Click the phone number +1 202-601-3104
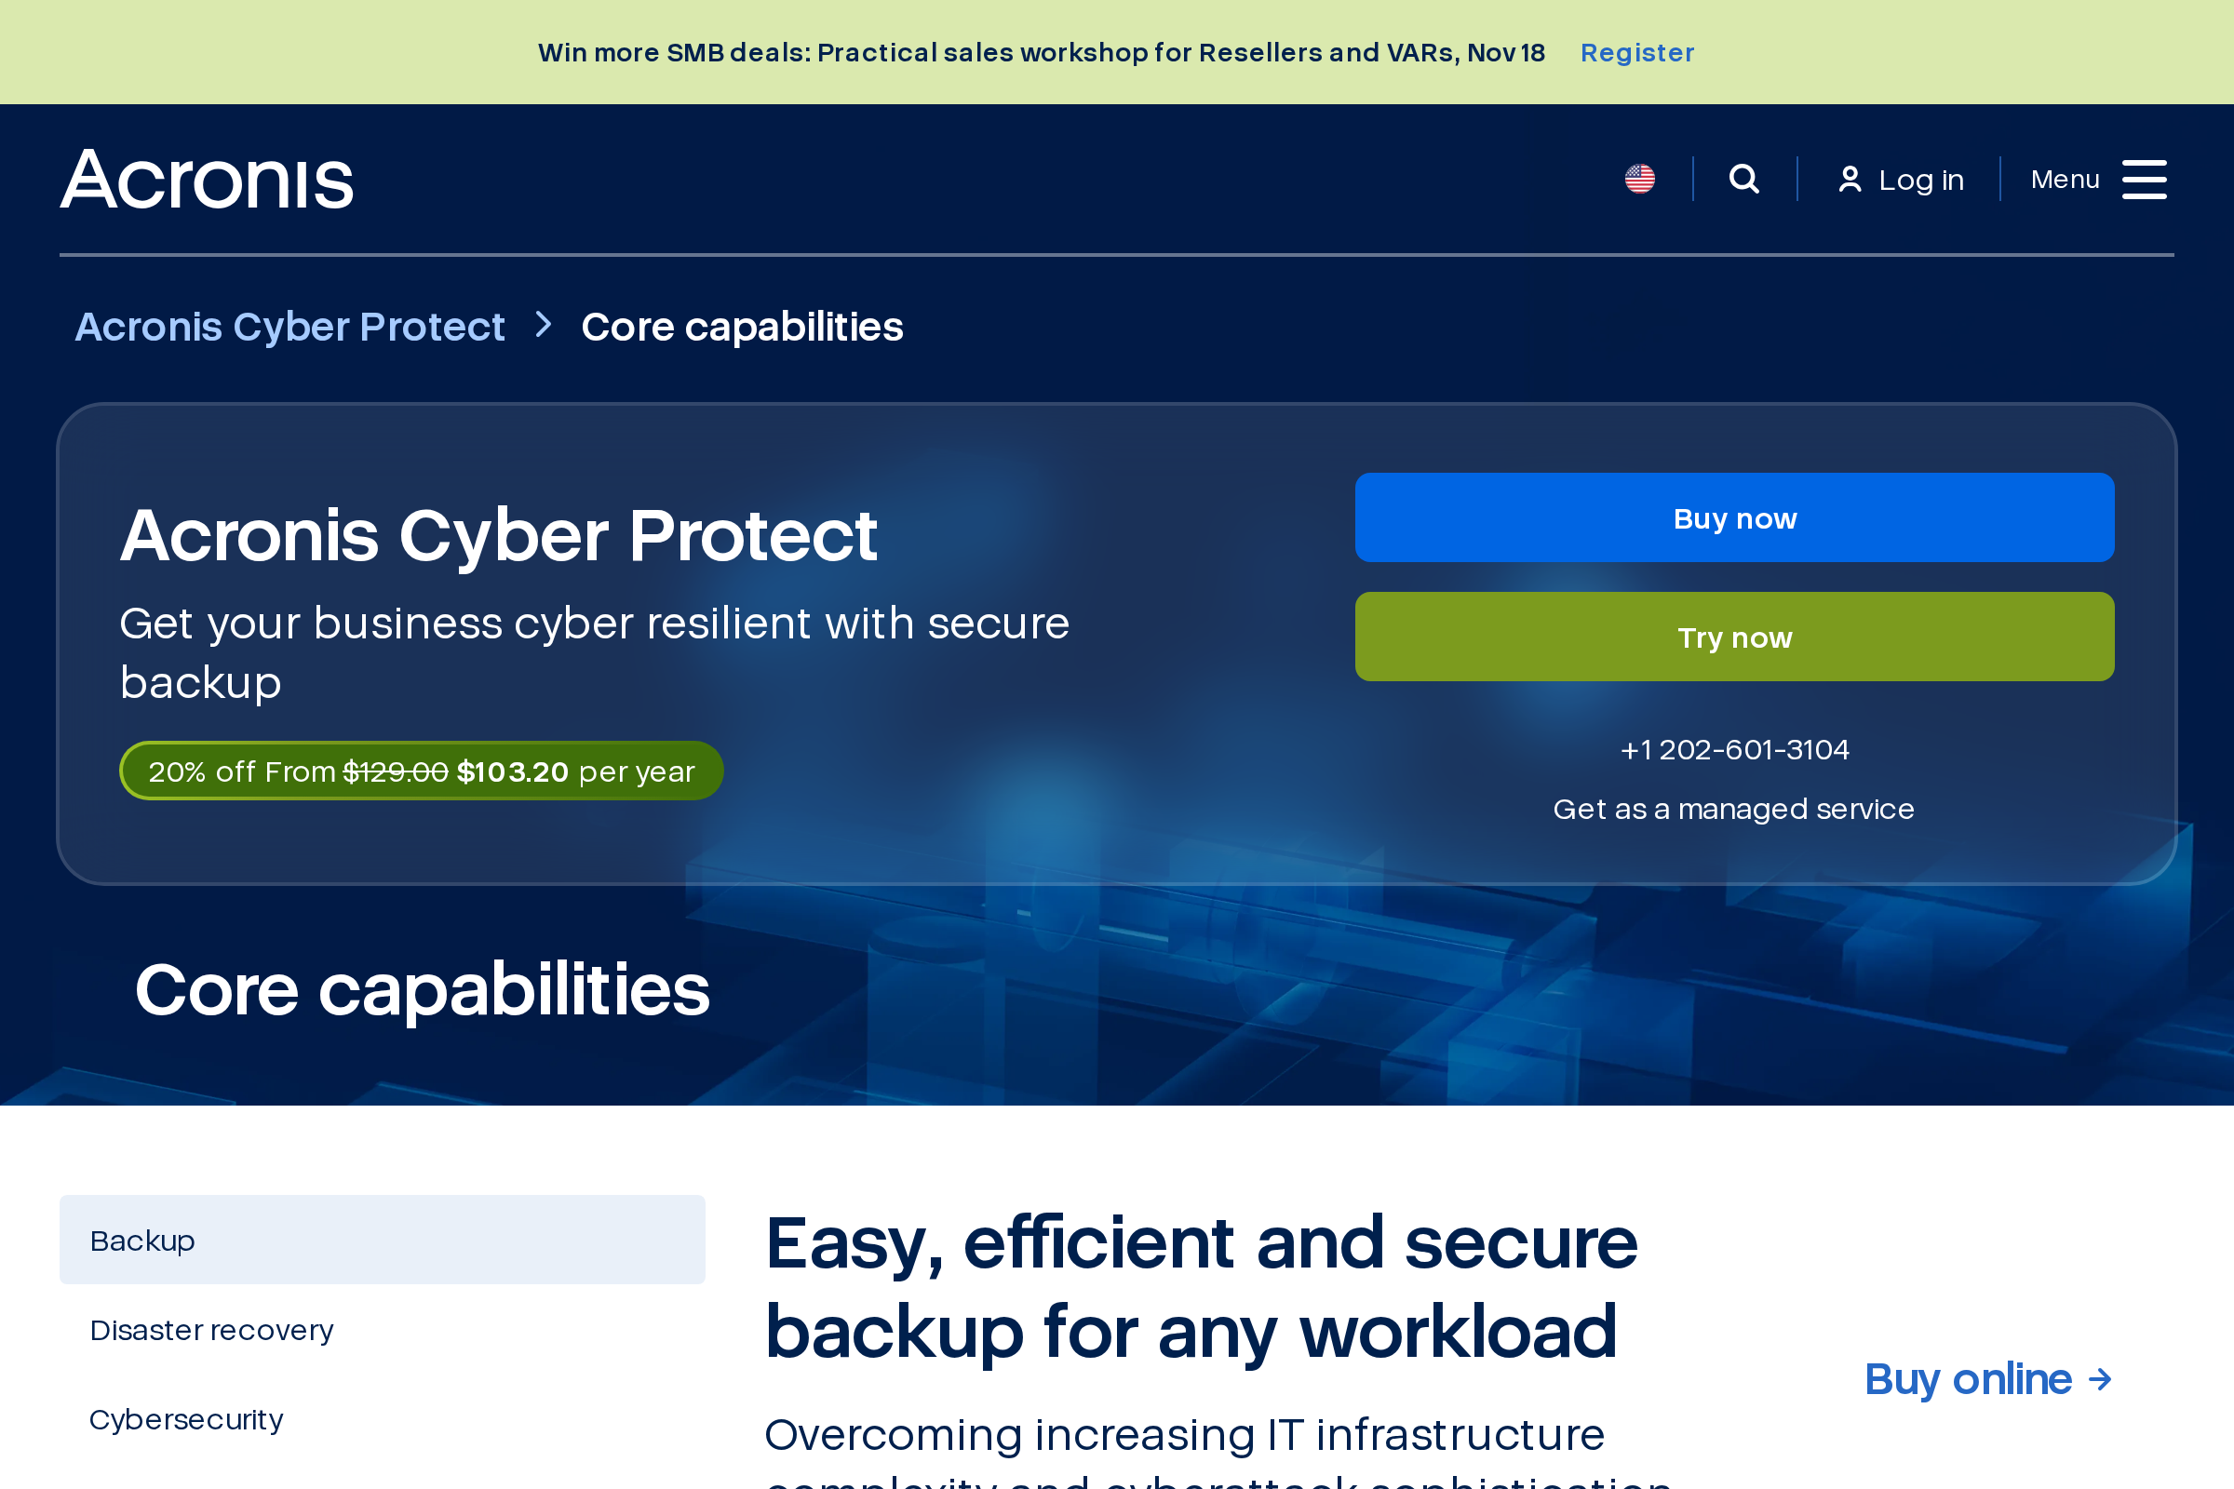Screen dimensions: 2234x1489 tap(1734, 749)
